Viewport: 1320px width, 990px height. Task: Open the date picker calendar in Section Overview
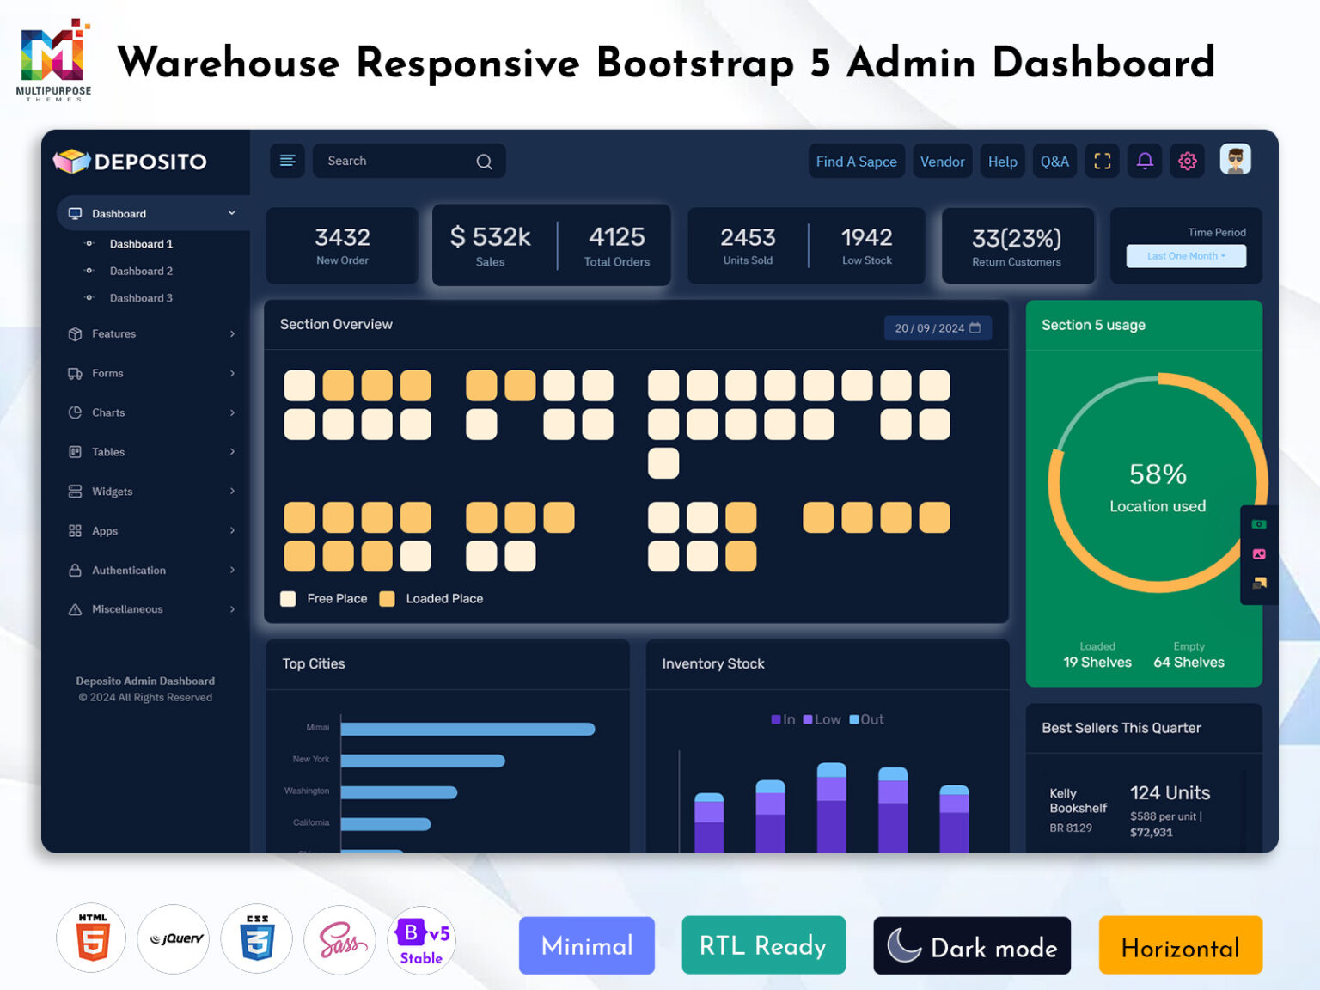tap(975, 327)
